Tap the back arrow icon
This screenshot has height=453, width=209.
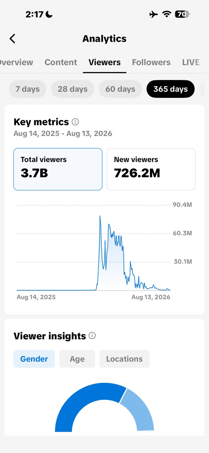[12, 39]
